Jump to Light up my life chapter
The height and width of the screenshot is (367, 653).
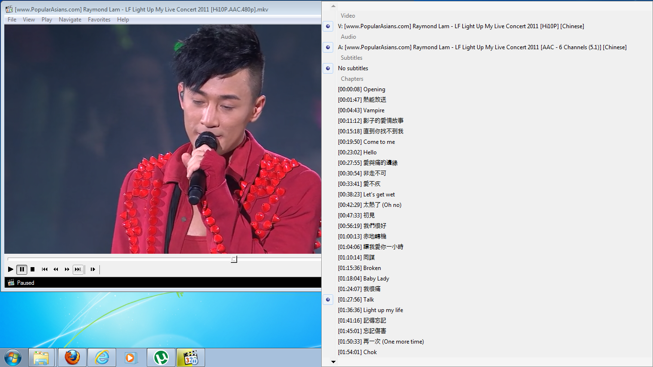[x=487, y=310]
